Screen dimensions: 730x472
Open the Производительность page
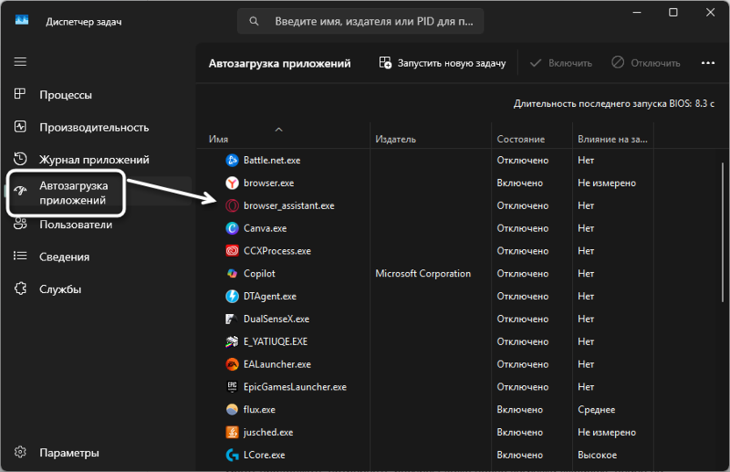[93, 127]
